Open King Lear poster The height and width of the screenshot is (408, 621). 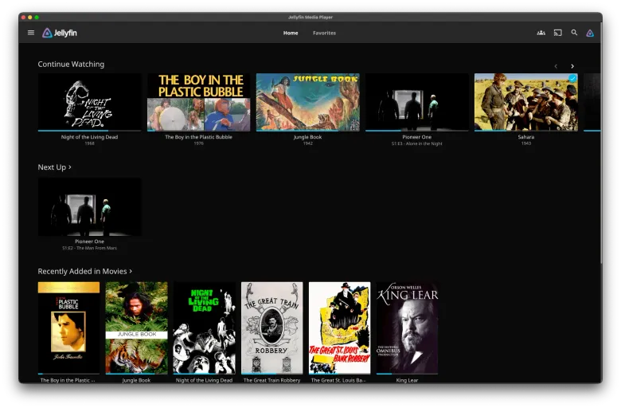pyautogui.click(x=407, y=328)
